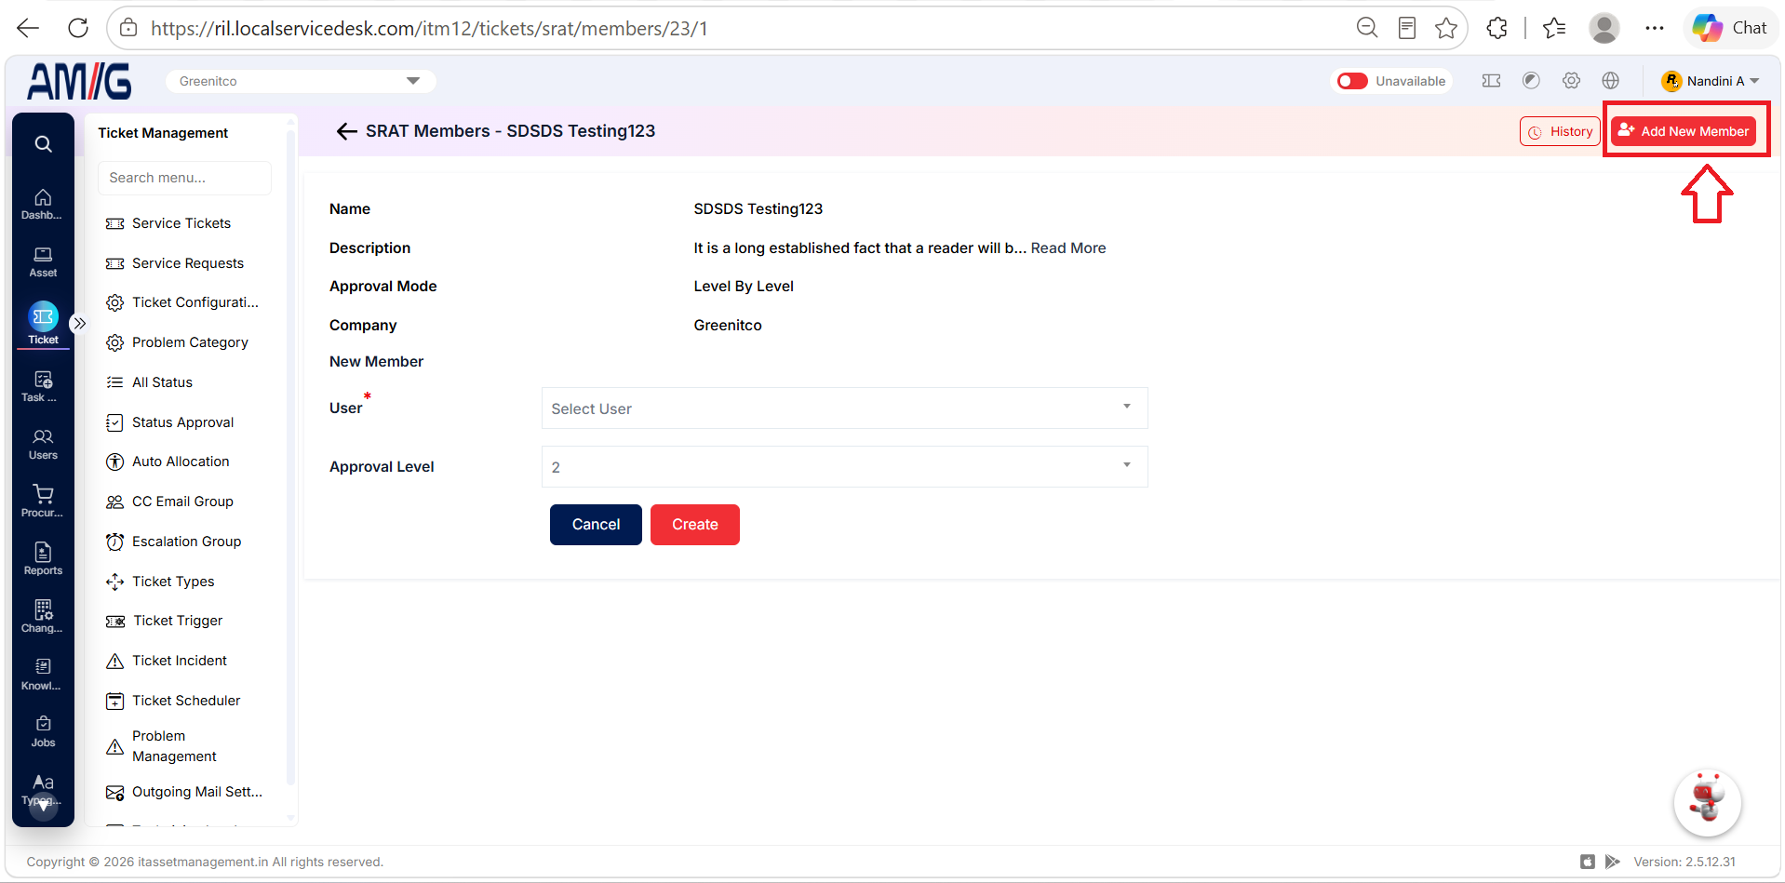Open the Copilot Chat button
This screenshot has height=883, width=1785.
(1730, 28)
